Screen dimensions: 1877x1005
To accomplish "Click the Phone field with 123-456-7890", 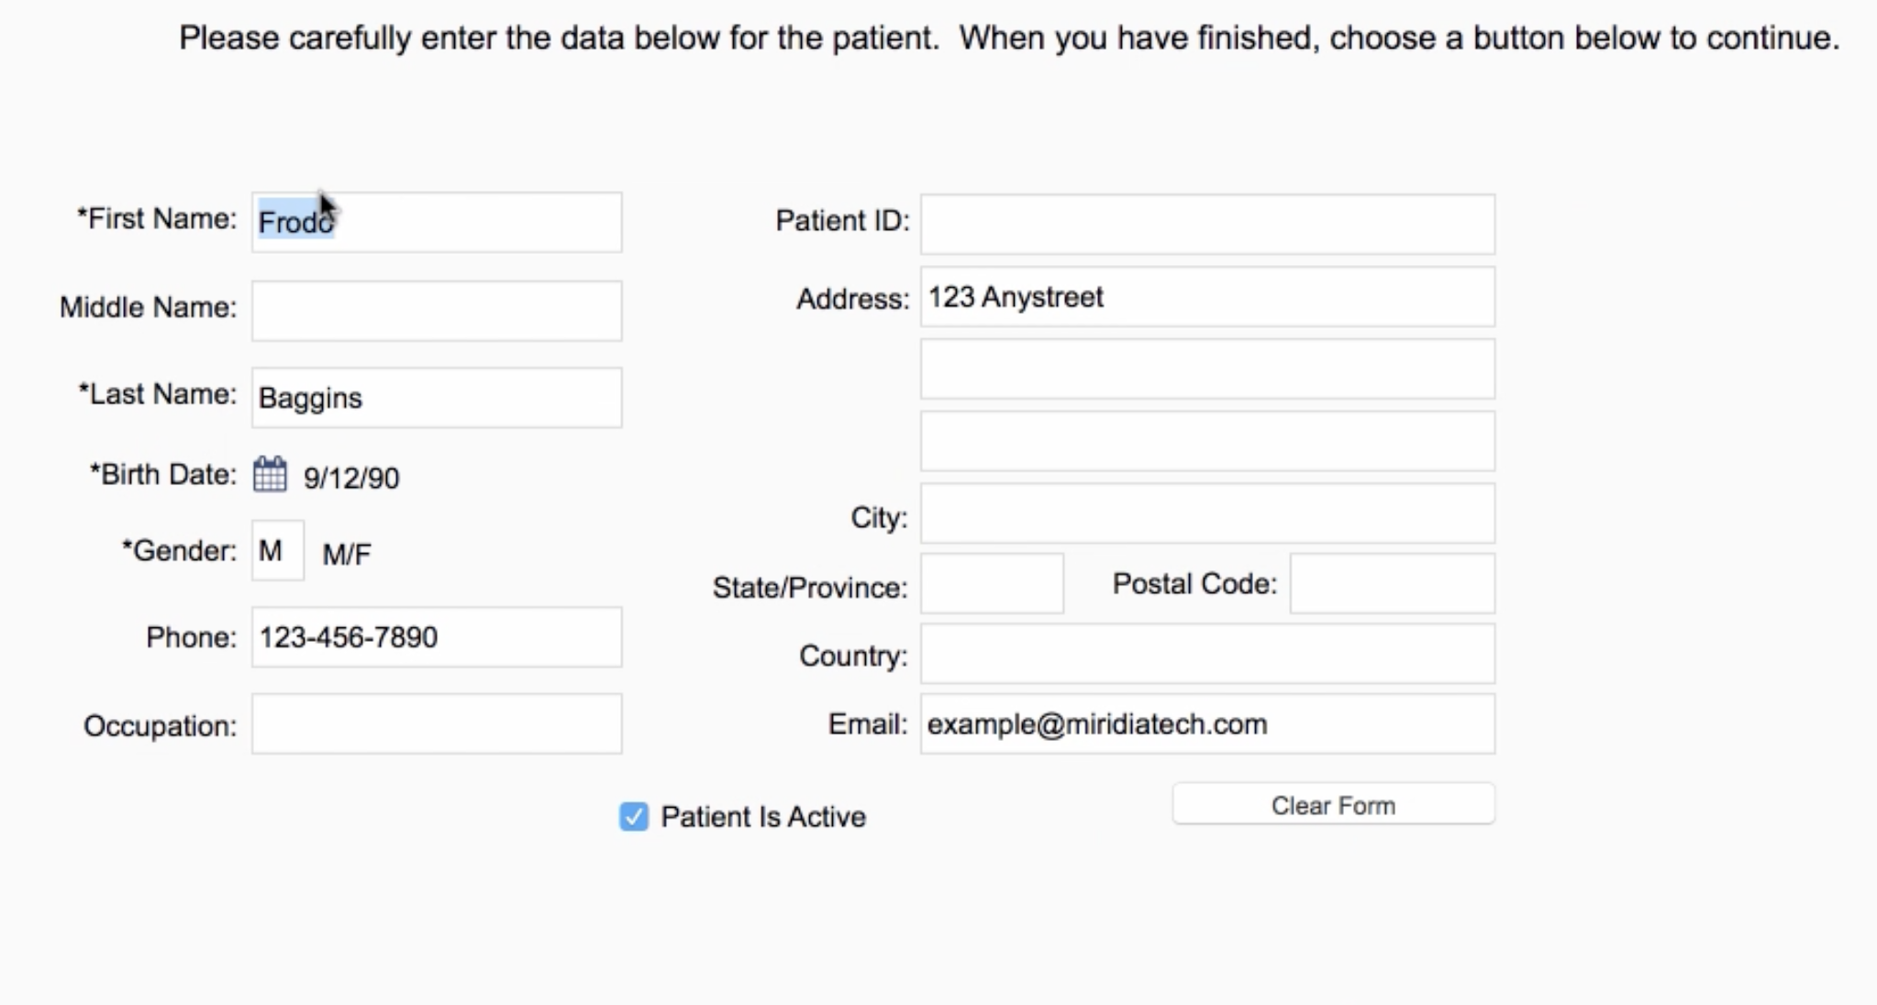I will click(x=437, y=637).
